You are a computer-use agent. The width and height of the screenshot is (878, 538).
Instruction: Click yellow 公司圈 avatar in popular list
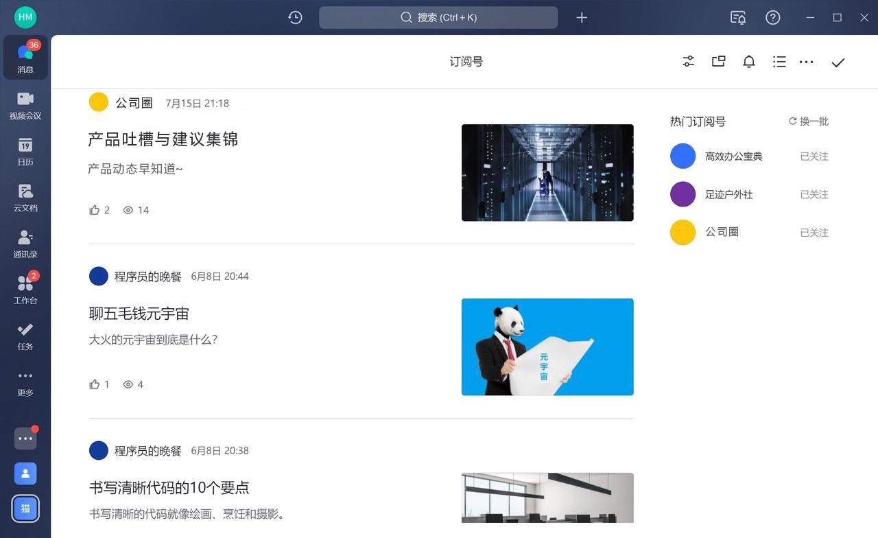click(x=683, y=233)
